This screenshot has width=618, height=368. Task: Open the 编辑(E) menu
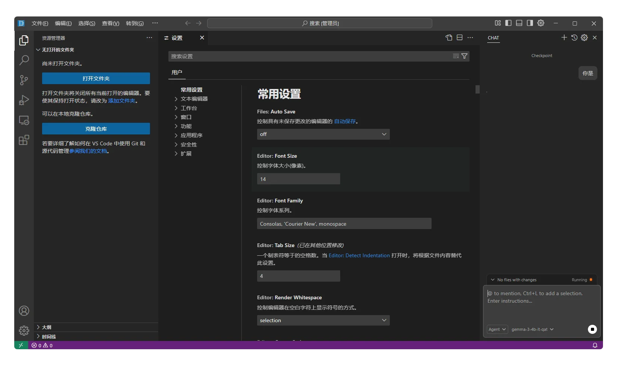[63, 23]
